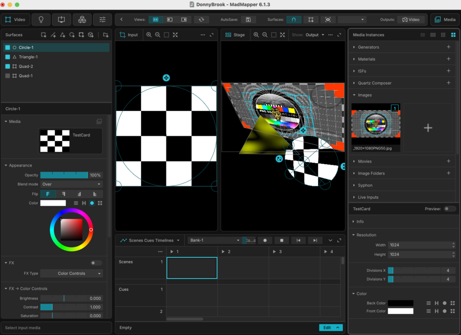Maximize the Stage view panel
461x335 pixels.
click(339, 35)
